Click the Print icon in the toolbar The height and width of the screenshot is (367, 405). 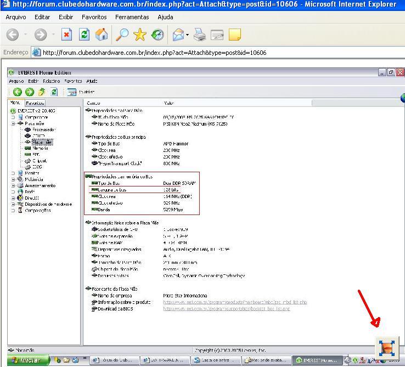(x=200, y=35)
